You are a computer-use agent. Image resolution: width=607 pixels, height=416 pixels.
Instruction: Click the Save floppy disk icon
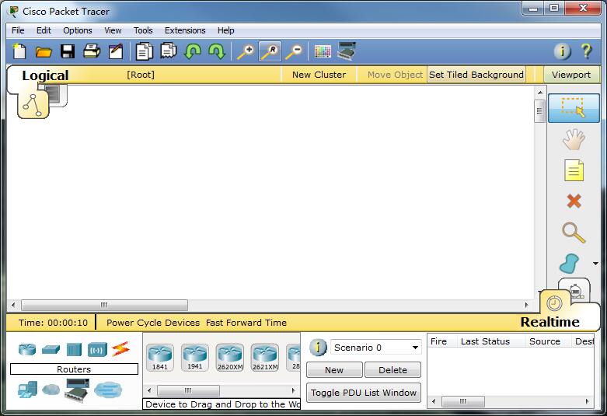68,52
